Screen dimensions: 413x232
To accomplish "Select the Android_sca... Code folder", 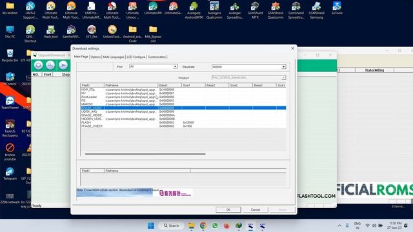I will tap(132, 34).
